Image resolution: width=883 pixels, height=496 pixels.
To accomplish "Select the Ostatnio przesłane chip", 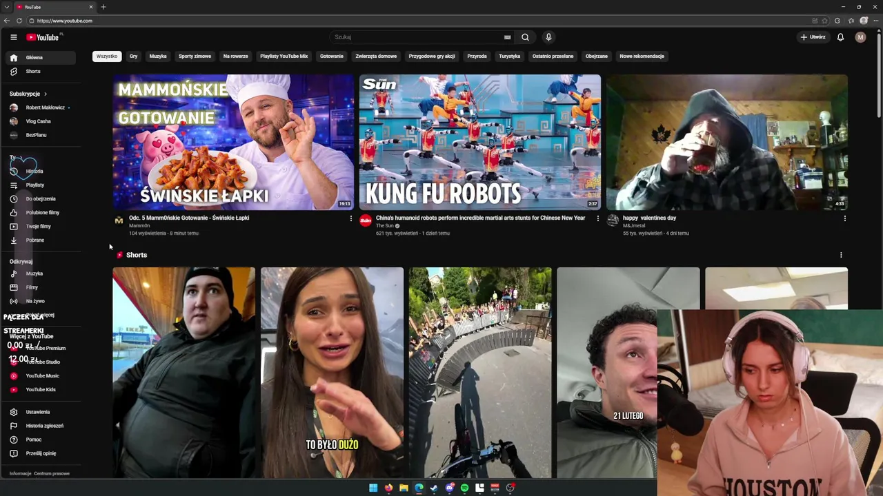I will coord(553,56).
